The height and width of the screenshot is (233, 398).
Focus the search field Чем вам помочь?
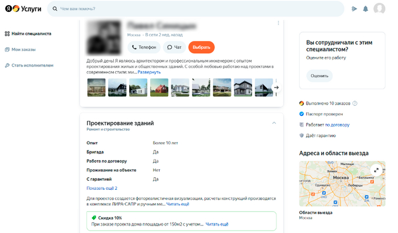(x=196, y=9)
